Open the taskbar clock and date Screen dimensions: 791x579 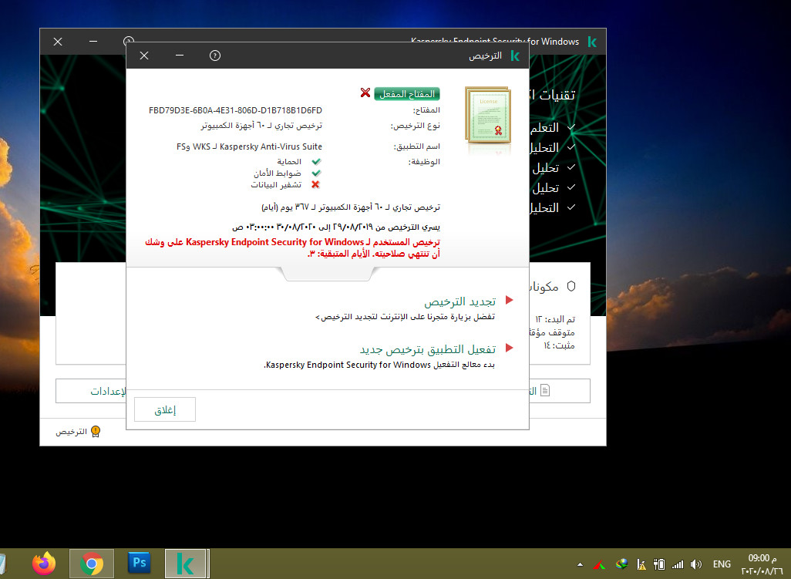[759, 564]
